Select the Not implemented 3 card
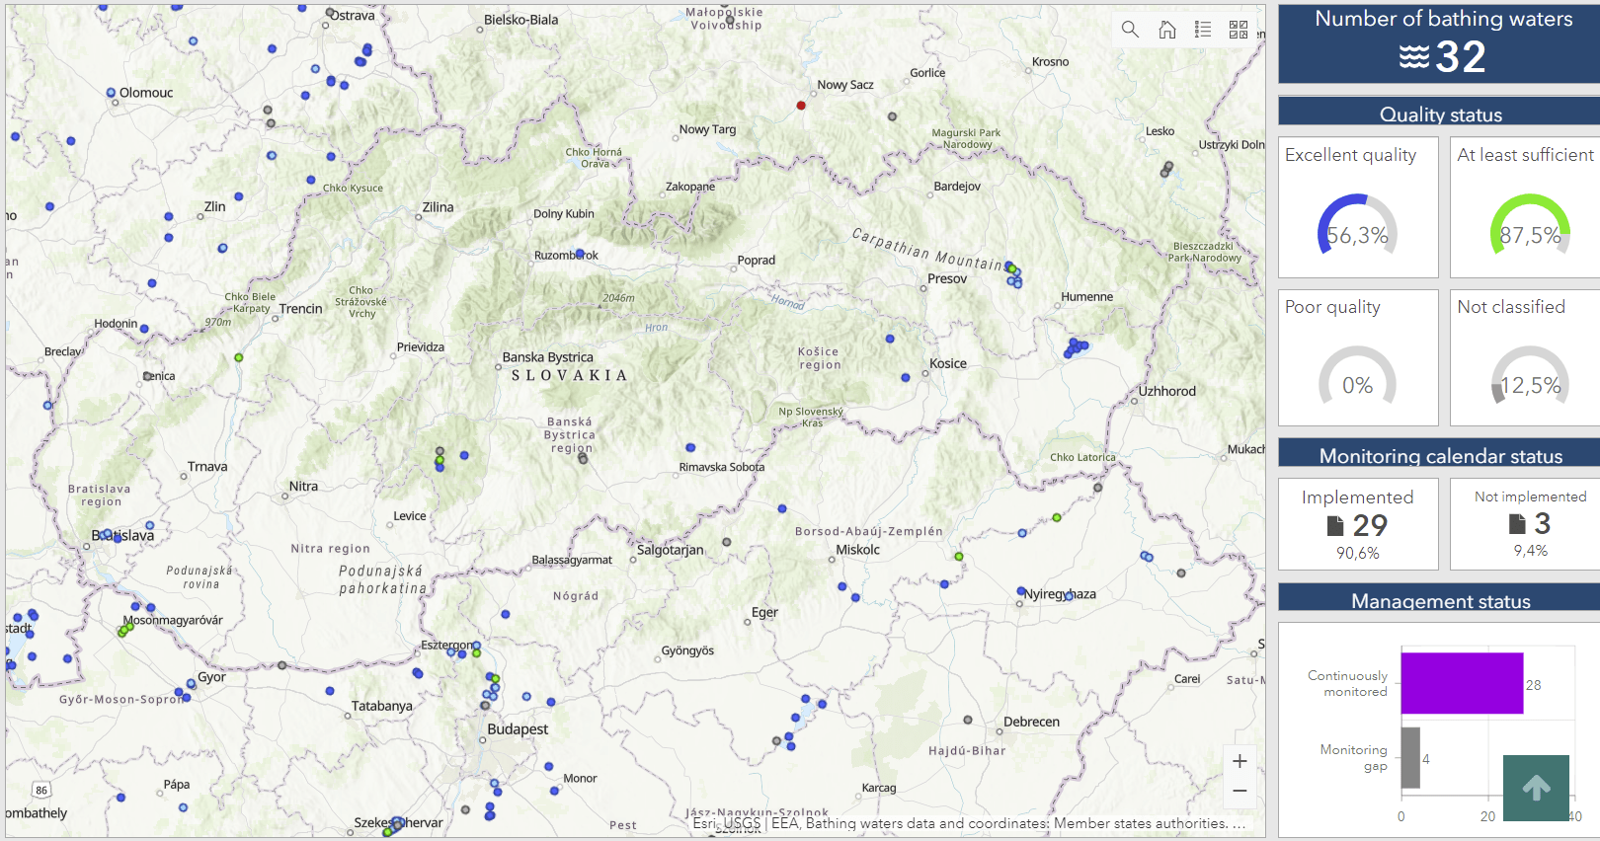This screenshot has width=1600, height=841. click(1530, 524)
